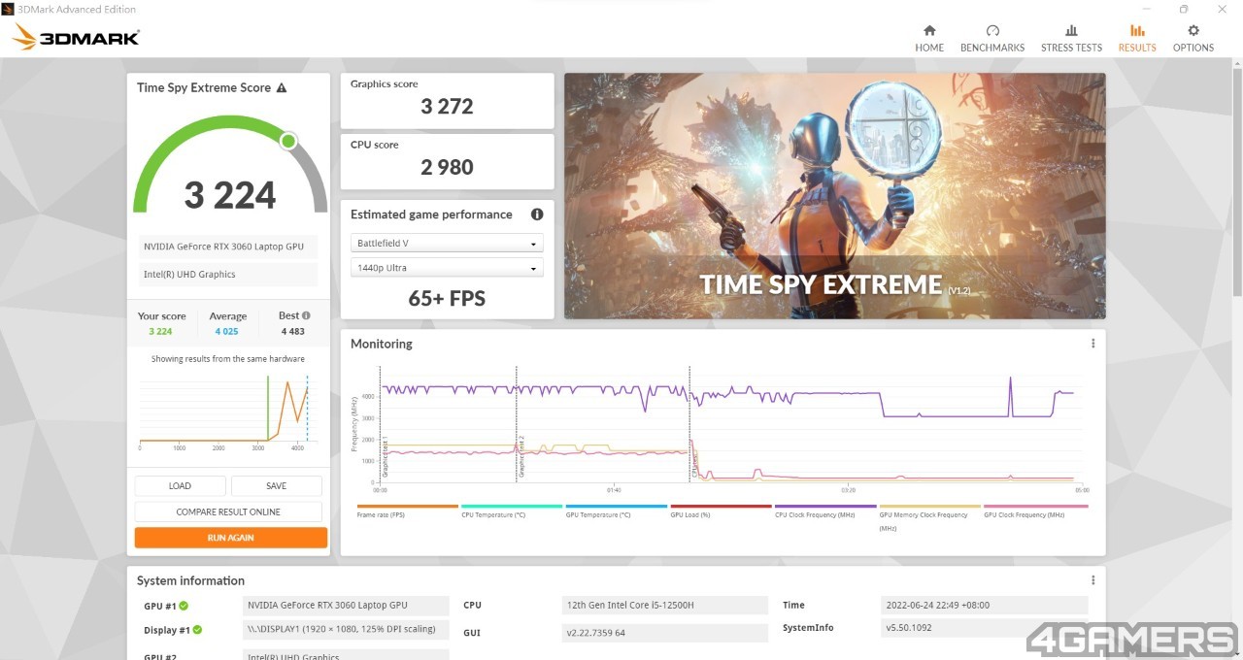Click the warning icon beside Time Spy Extreme Score
The image size is (1243, 660).
pyautogui.click(x=282, y=87)
